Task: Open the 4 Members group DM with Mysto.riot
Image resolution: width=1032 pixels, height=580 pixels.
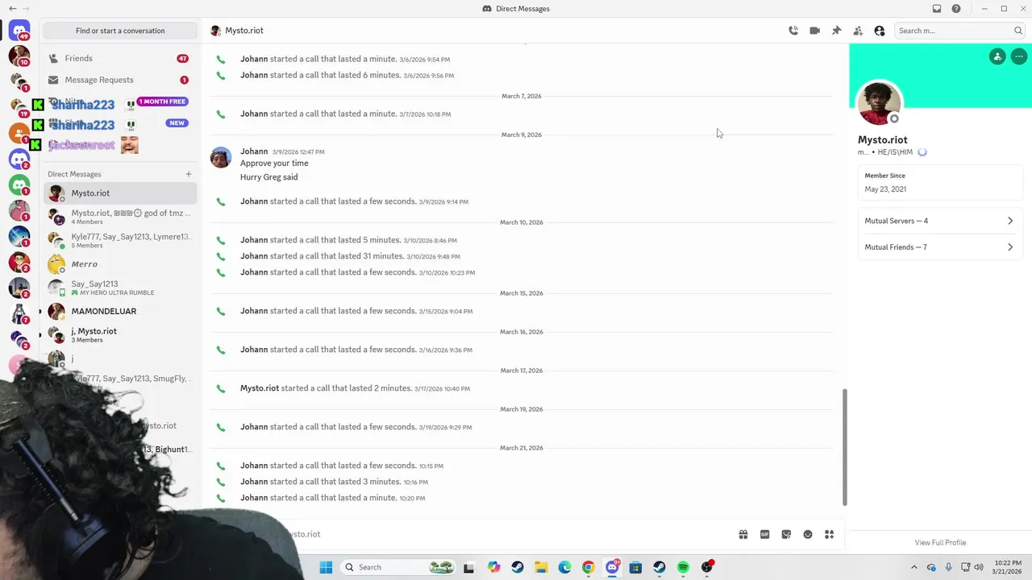Action: (x=120, y=217)
